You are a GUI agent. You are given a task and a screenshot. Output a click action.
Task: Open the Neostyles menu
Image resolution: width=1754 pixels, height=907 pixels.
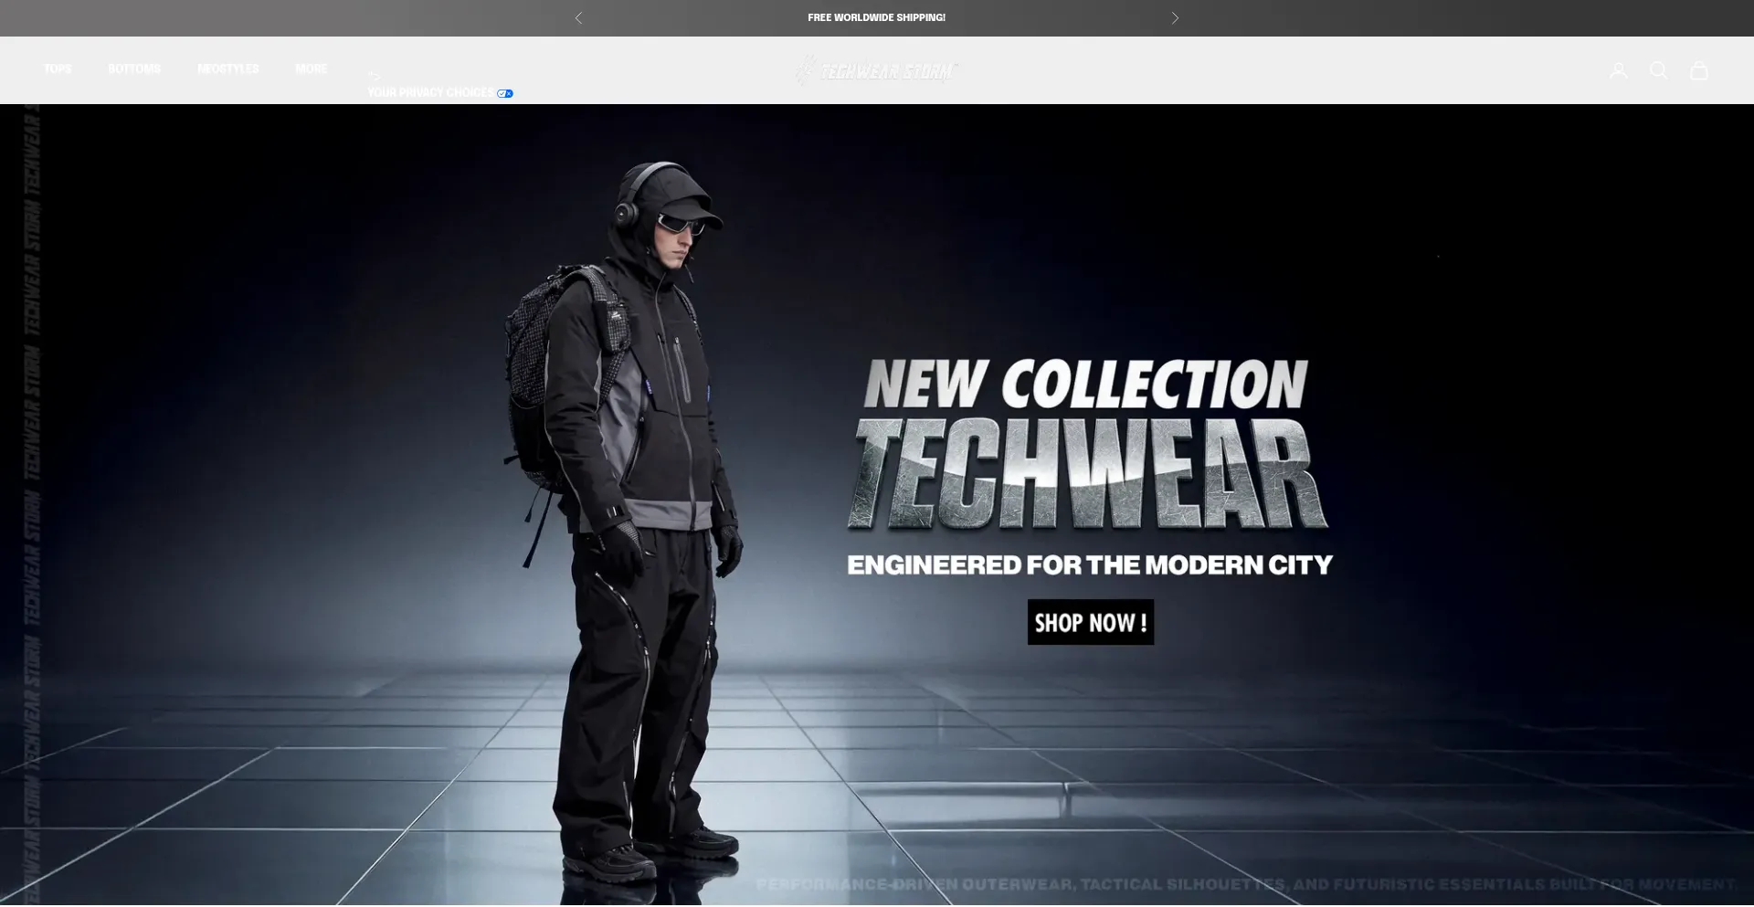tap(228, 69)
